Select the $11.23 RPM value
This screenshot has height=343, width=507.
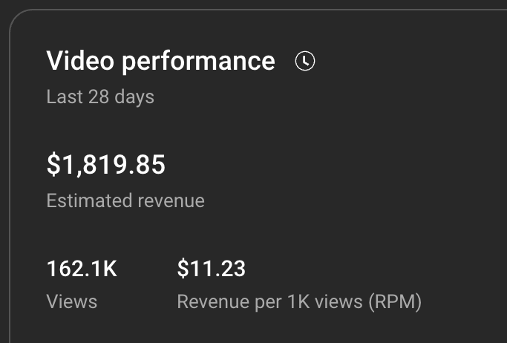211,269
